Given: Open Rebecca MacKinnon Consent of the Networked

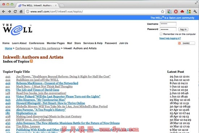Looking at the screenshot, I should pyautogui.click(x=47, y=83).
